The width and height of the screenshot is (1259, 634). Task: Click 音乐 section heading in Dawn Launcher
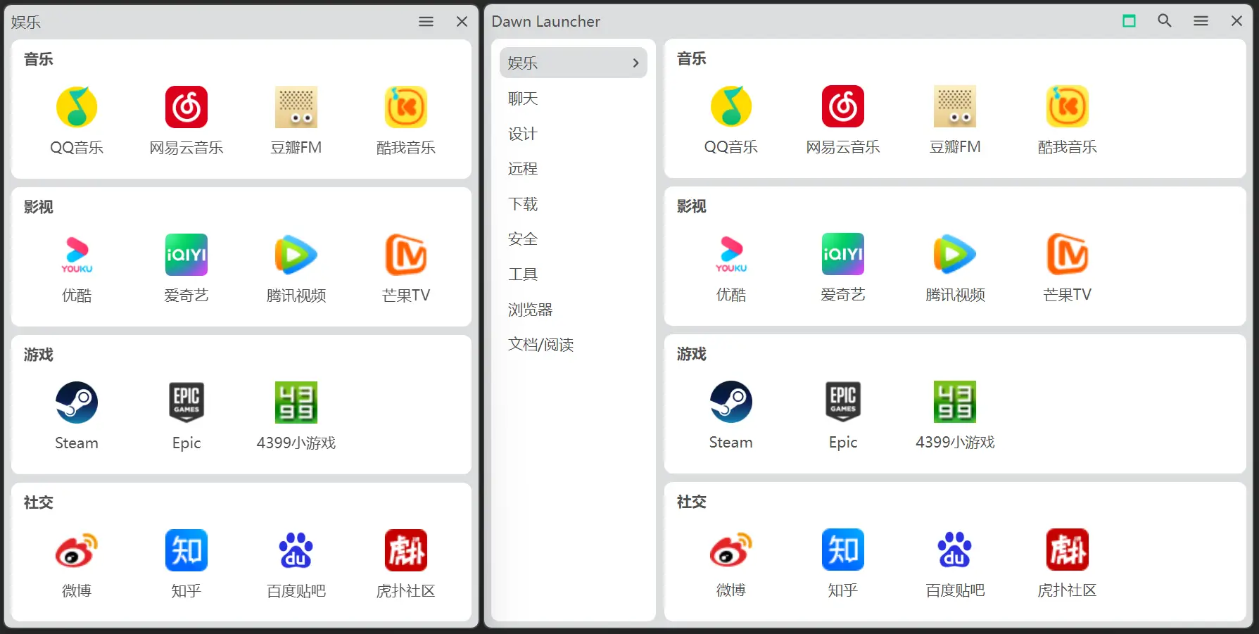tap(691, 58)
